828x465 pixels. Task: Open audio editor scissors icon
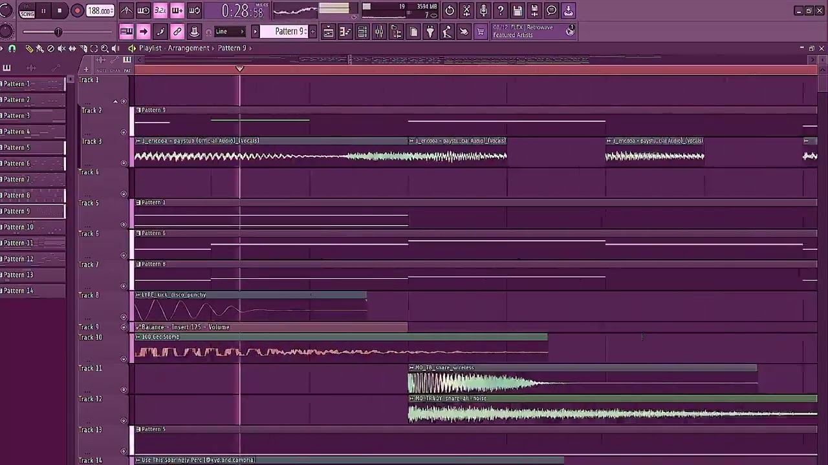click(x=466, y=10)
